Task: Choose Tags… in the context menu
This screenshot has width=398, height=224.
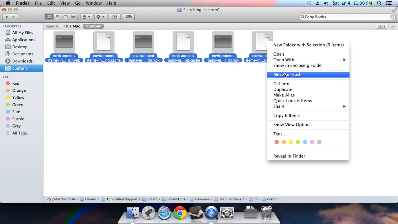Action: pos(308,134)
